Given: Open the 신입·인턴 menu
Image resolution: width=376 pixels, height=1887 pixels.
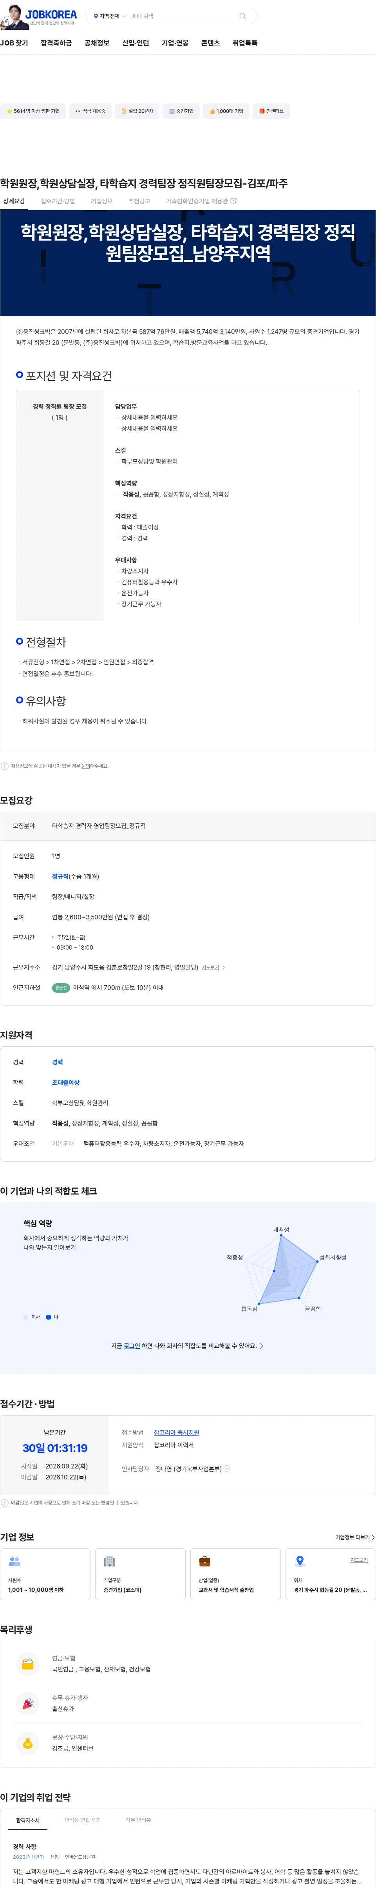Looking at the screenshot, I should 136,43.
